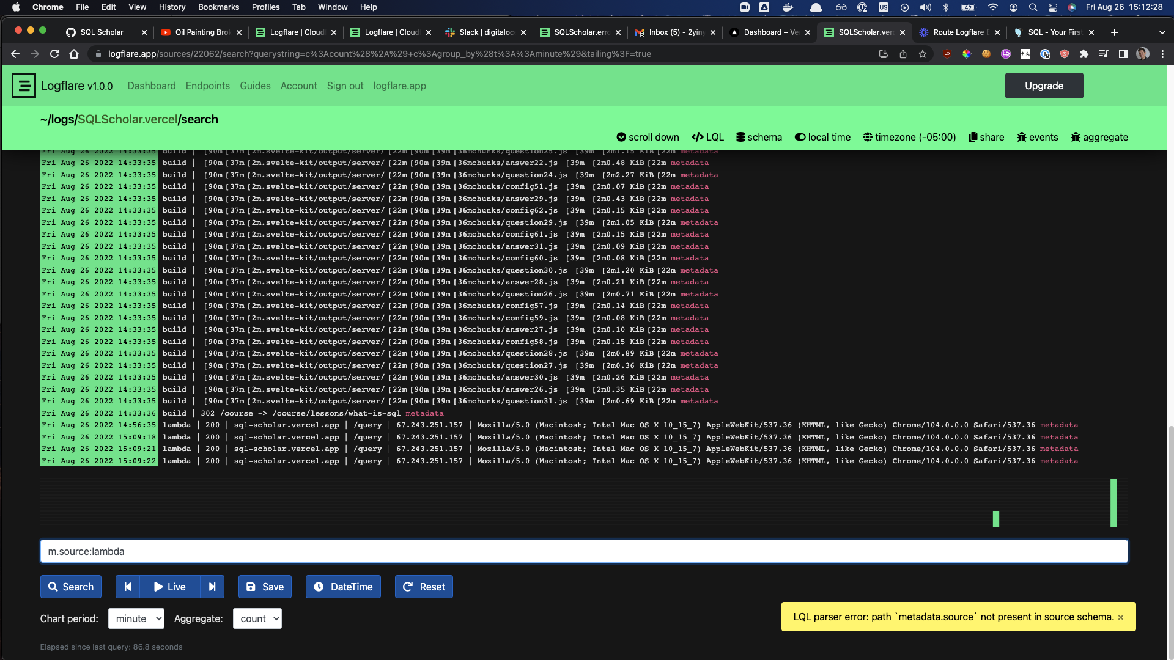Click the Upgrade button

pos(1043,86)
